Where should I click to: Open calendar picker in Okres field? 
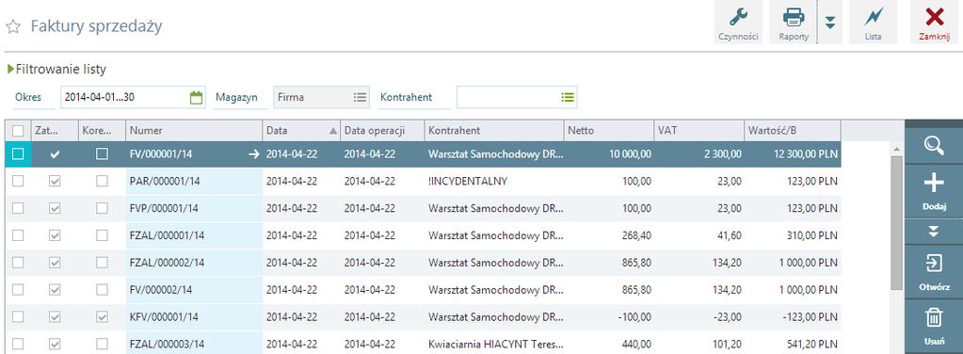click(196, 97)
